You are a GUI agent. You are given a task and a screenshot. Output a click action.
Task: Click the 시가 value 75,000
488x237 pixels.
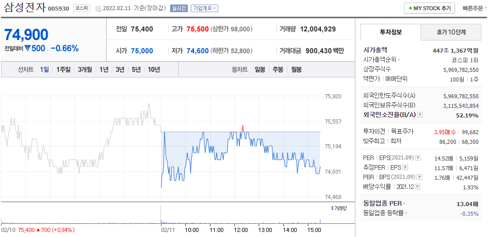click(x=142, y=51)
